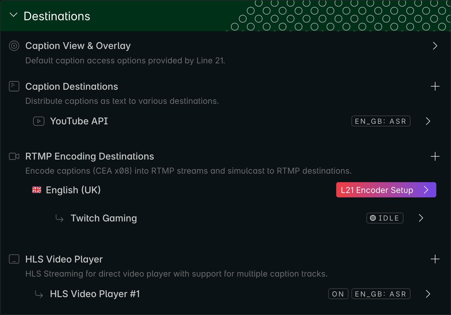
Task: Open HLS Video Player #1 chevron
Action: (428, 294)
